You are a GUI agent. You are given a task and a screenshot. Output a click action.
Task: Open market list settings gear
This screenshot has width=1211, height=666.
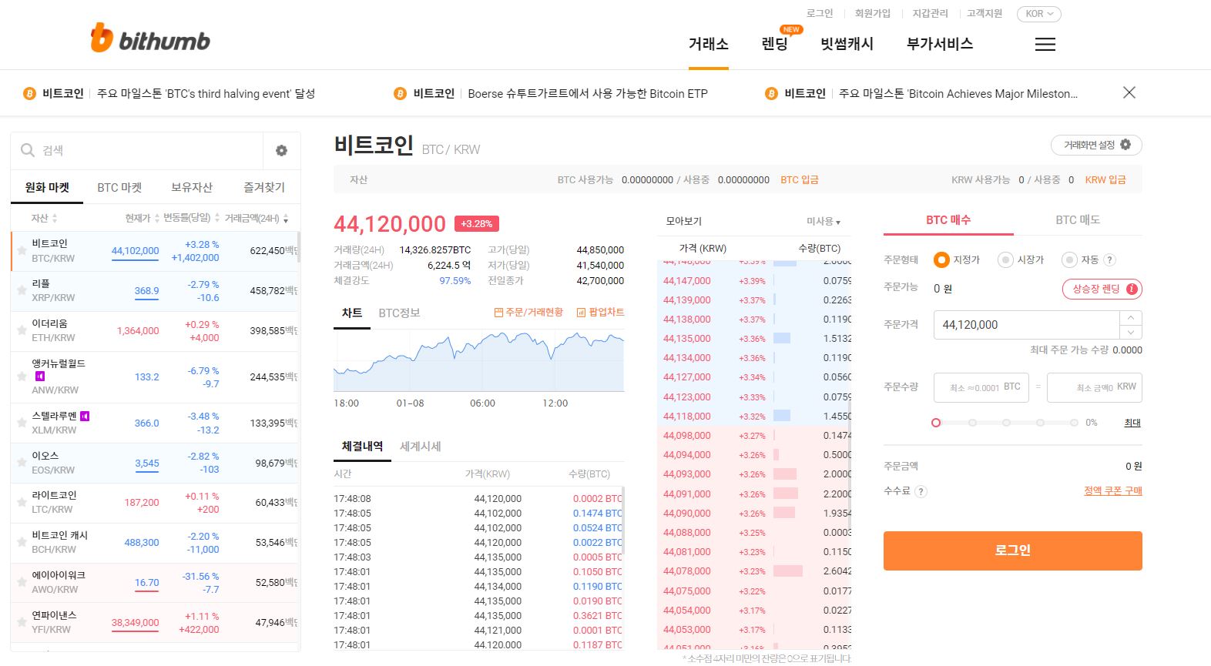coord(281,151)
